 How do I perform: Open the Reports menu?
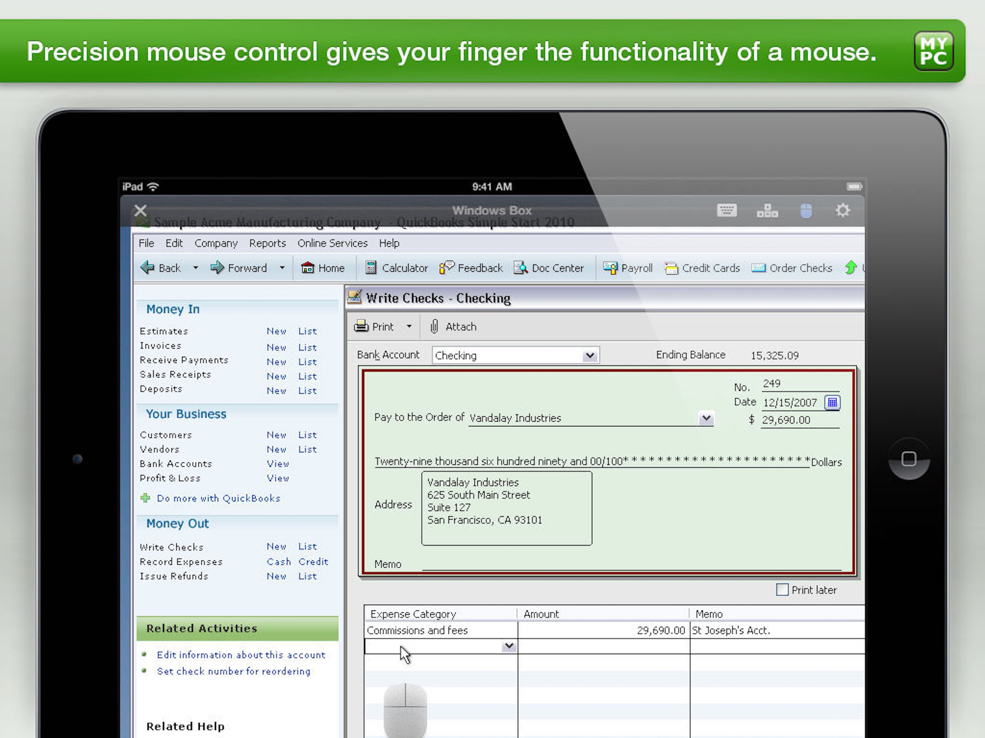tap(267, 243)
